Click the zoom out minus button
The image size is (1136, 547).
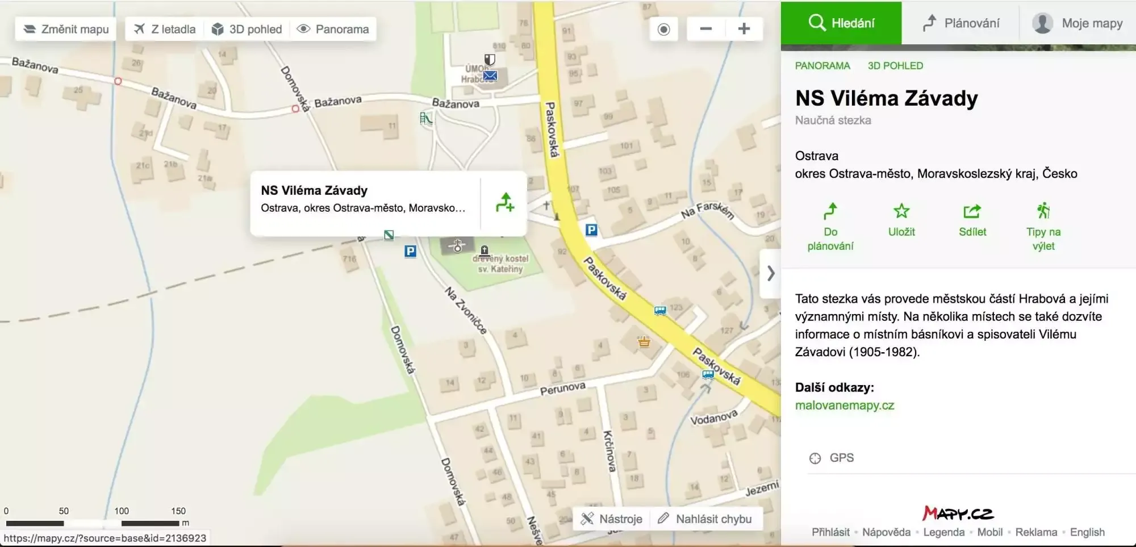coord(705,29)
